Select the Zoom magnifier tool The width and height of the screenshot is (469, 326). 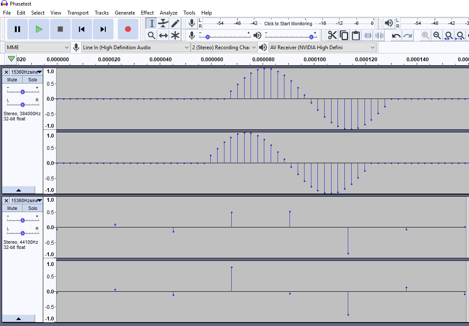tap(151, 36)
